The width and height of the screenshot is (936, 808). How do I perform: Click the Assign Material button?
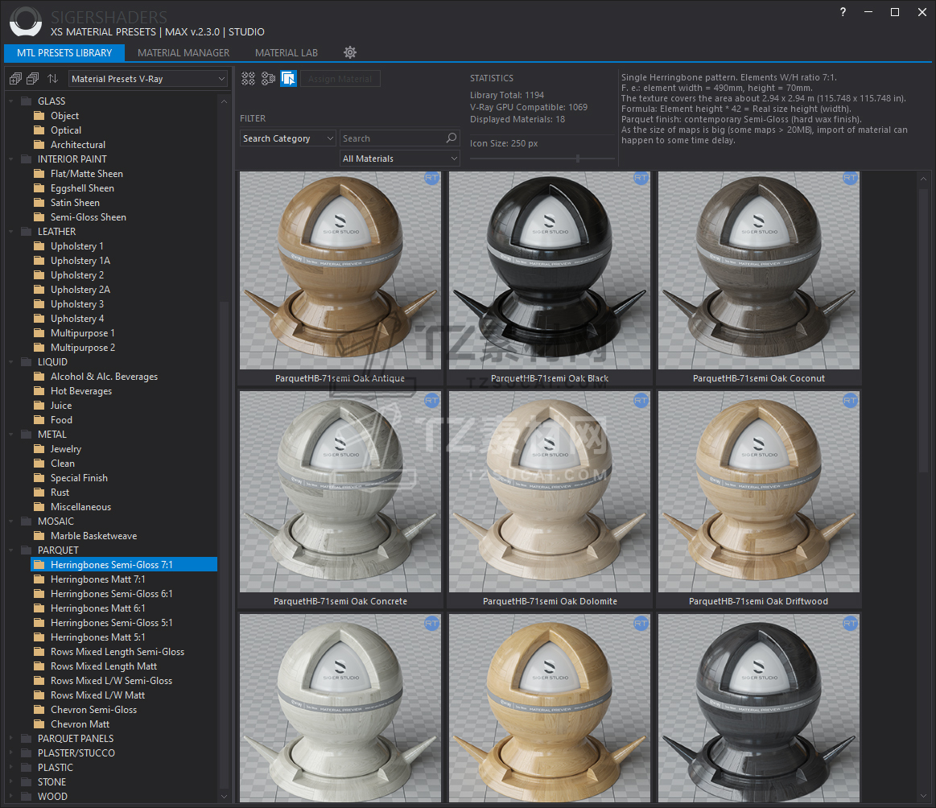[x=340, y=79]
